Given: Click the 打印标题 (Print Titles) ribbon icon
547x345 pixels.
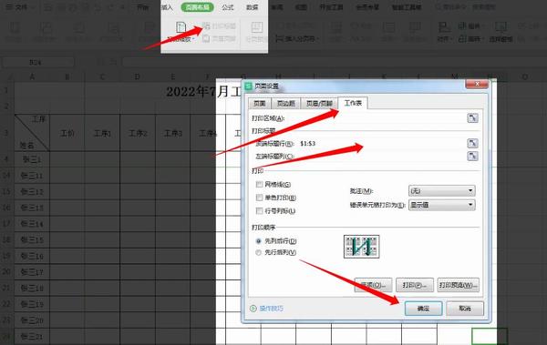Looking at the screenshot, I should coord(206,25).
